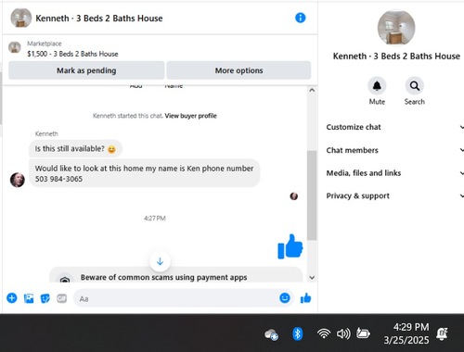Search in conversation magnifier icon
Screen dimensions: 464x352
tap(415, 86)
